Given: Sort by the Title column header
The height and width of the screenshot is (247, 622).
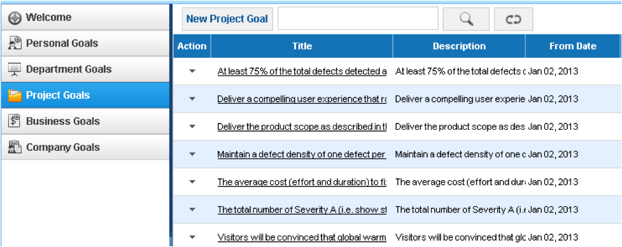Looking at the screenshot, I should coord(302,46).
